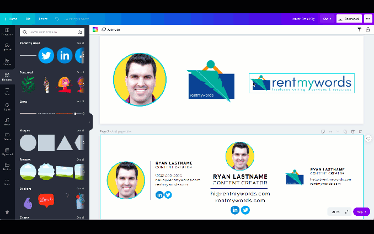Image resolution: width=374 pixels, height=234 pixels.
Task: See all Recently used elements
Action: pyautogui.click(x=80, y=43)
